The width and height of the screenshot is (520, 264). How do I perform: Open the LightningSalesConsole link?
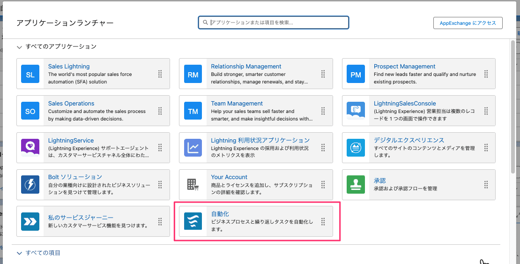point(405,103)
